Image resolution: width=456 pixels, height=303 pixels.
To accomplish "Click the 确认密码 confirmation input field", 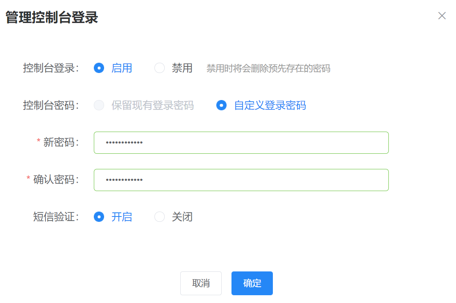I will coord(241,180).
